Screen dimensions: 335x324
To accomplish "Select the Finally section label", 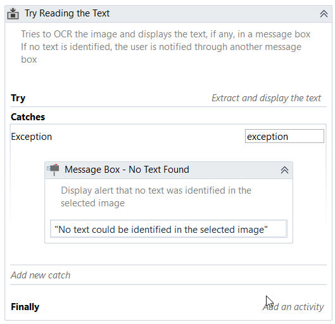I will pyautogui.click(x=25, y=307).
